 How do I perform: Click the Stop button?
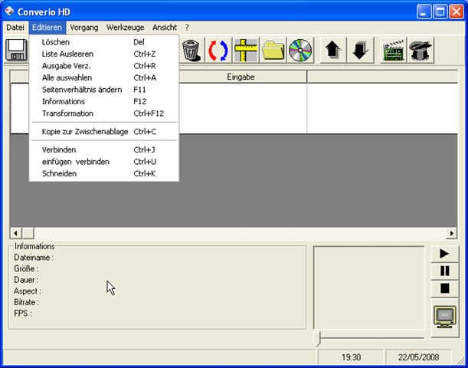tap(445, 288)
